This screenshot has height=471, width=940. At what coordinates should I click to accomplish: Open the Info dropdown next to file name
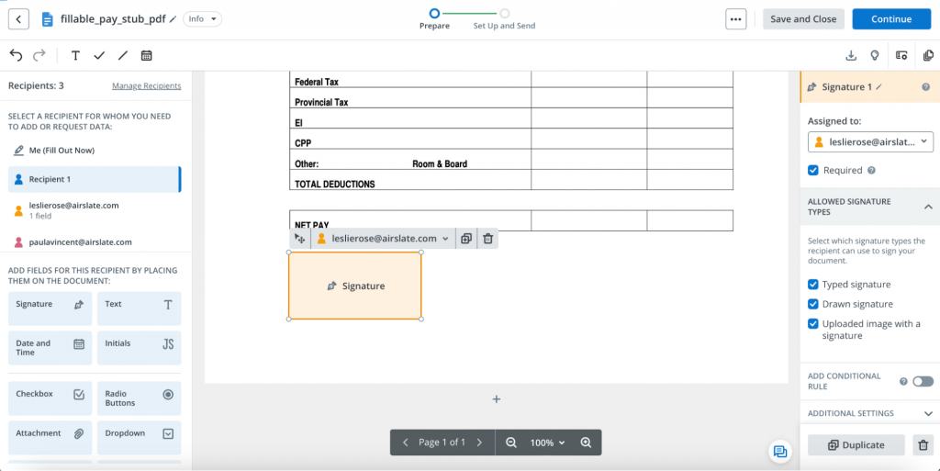pos(202,19)
